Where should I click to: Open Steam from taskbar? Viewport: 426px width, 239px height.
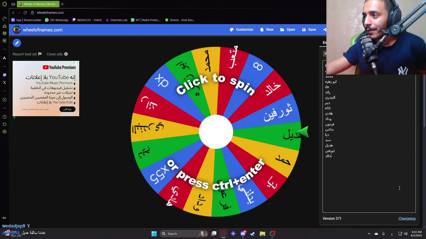[x=253, y=234]
